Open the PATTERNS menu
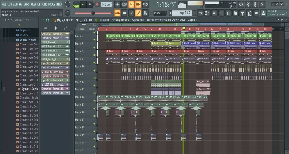 click(x=24, y=4)
